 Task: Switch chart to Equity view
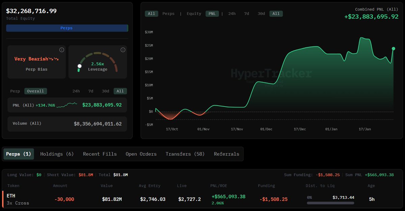[x=194, y=14]
